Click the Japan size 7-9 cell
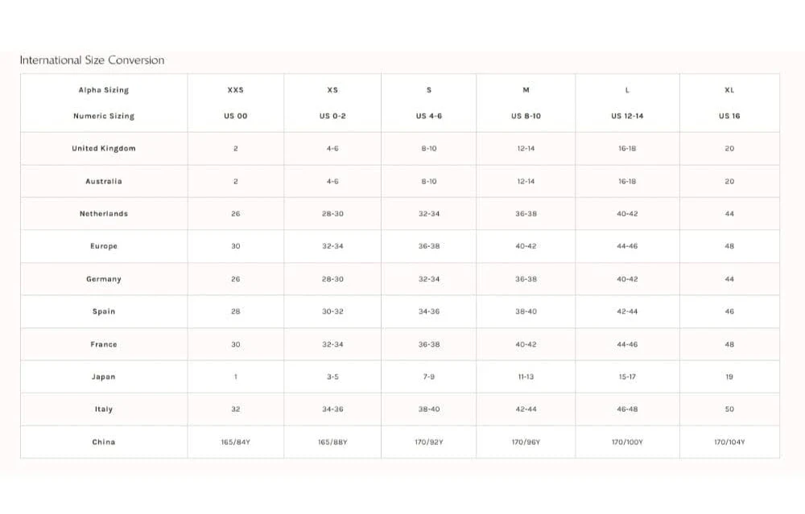Screen dimensions: 805x514 tap(429, 376)
